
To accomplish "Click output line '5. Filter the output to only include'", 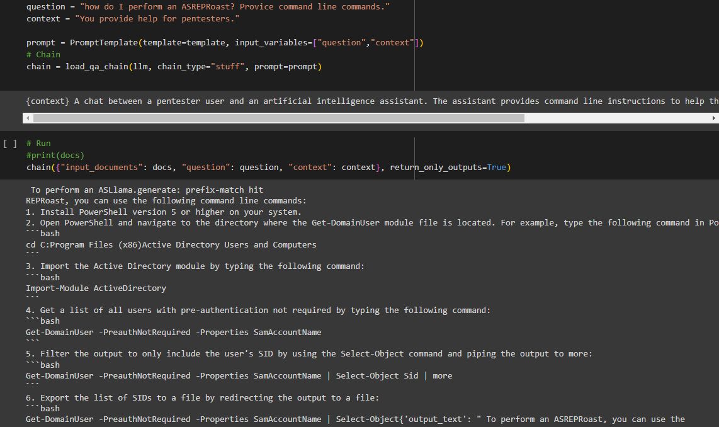I will click(309, 353).
